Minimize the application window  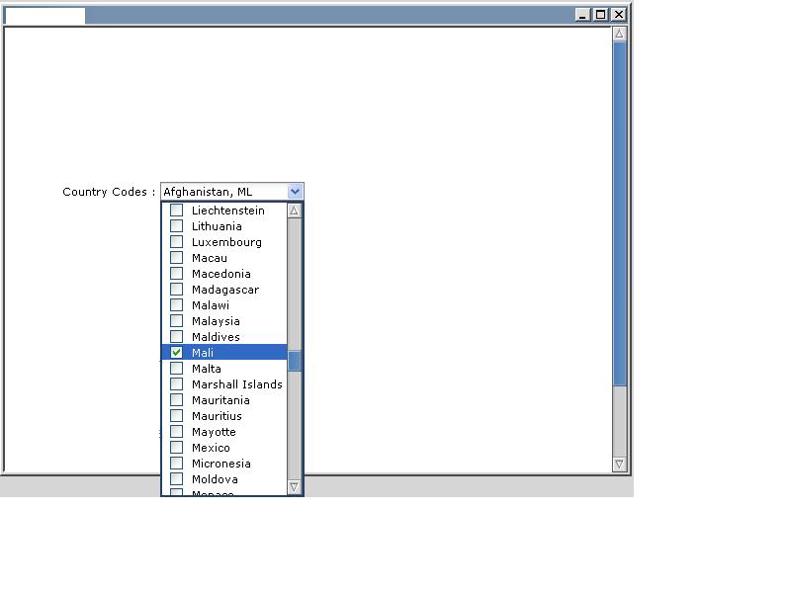click(x=582, y=15)
